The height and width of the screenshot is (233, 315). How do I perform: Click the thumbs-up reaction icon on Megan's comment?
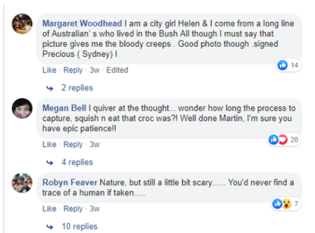pos(273,139)
